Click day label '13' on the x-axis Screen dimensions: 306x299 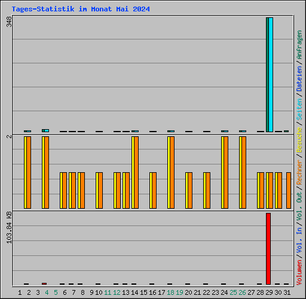126,292
